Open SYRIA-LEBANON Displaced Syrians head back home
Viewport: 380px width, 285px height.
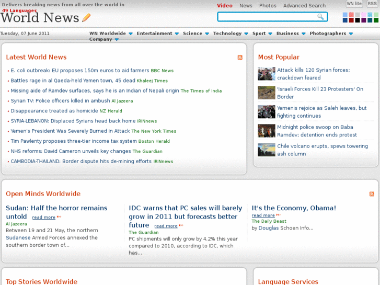(x=73, y=121)
